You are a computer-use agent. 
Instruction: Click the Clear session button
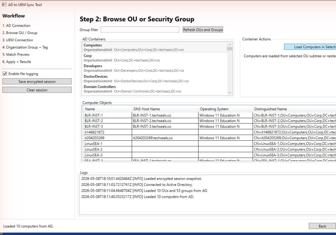click(x=37, y=90)
